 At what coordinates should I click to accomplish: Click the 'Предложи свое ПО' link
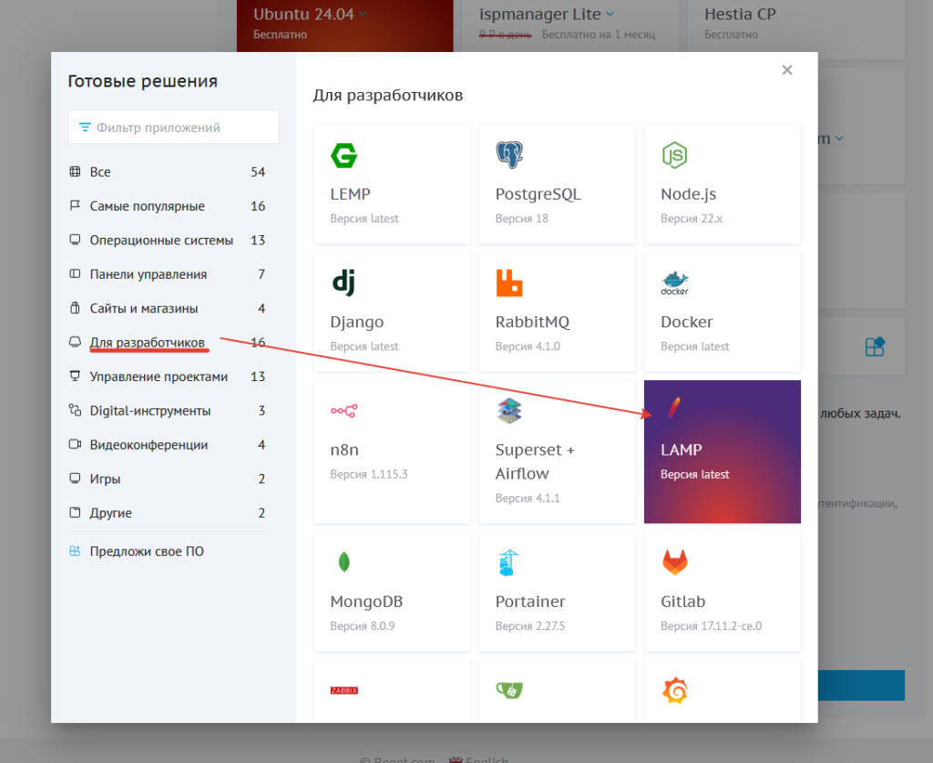pos(146,552)
